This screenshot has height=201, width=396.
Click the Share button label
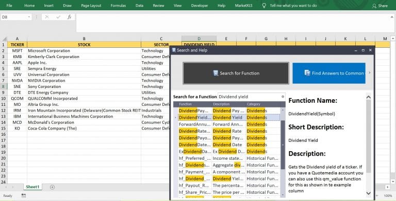pos(383,6)
